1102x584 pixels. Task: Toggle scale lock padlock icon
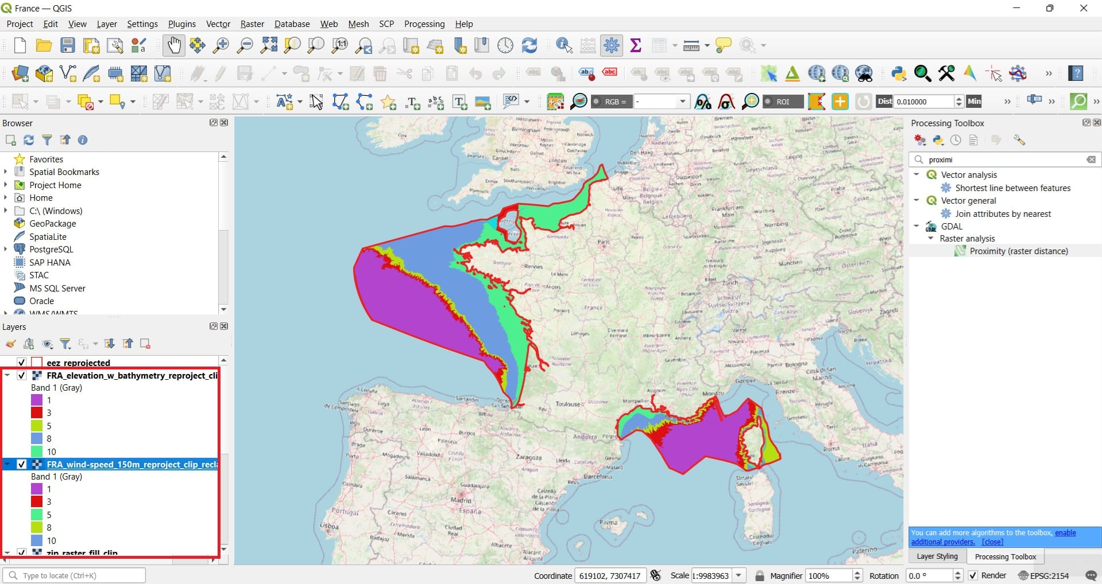click(760, 575)
